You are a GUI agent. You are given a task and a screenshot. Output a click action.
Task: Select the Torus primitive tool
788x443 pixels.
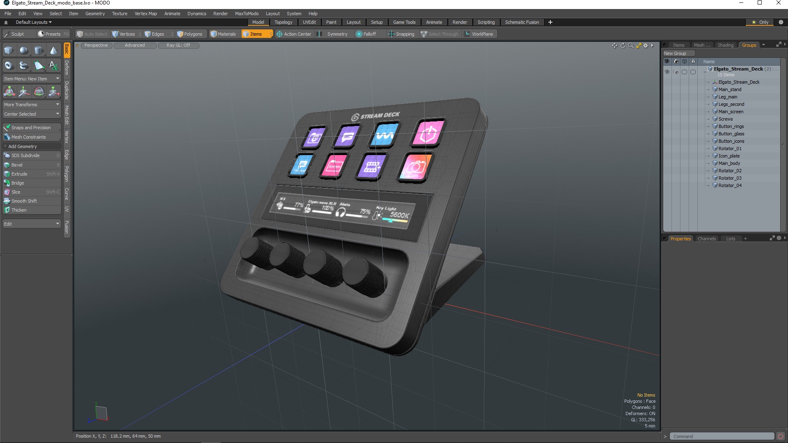tap(9, 65)
